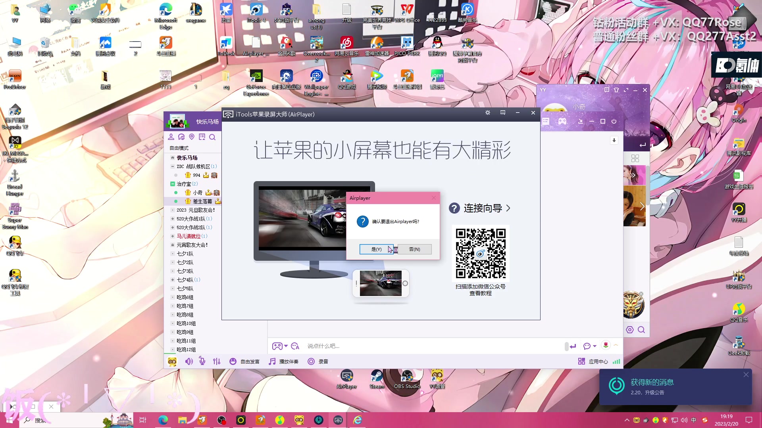
Task: Expand the 马儿请就位 channel
Action: click(x=173, y=236)
